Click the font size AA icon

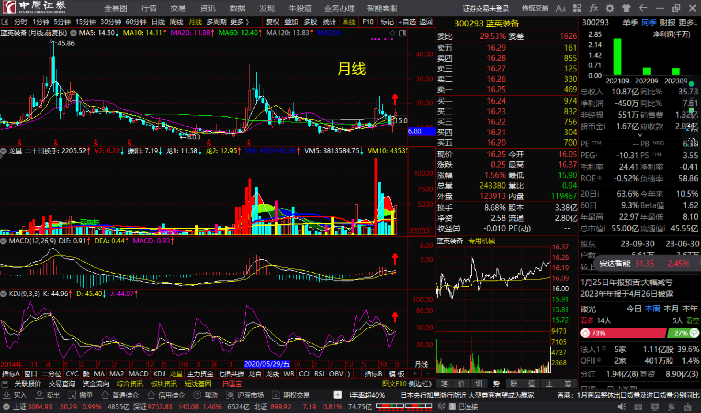561,8
